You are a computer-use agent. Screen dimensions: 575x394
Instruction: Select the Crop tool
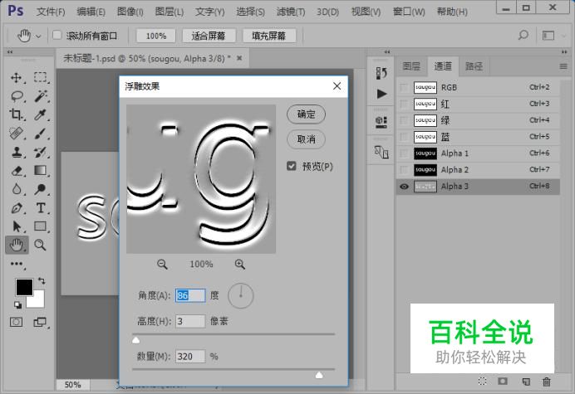(x=16, y=114)
